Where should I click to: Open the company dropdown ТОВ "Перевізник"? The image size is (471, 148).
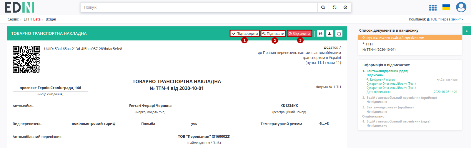(x=445, y=19)
